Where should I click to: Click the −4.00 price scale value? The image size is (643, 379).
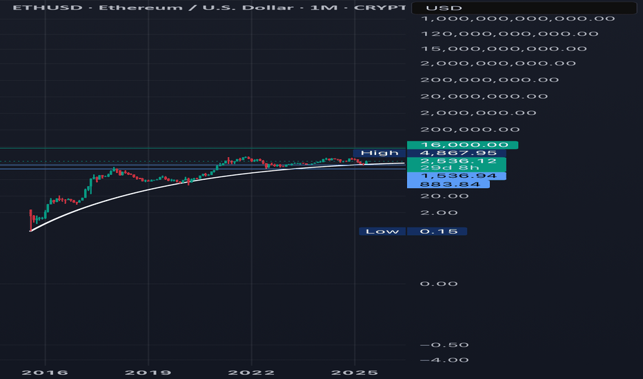click(444, 360)
